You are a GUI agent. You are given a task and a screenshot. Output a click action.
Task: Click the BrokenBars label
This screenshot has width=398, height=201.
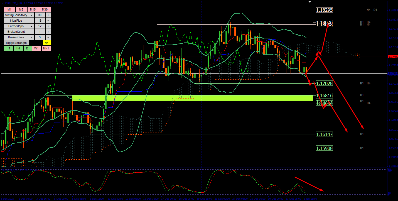pos(16,37)
